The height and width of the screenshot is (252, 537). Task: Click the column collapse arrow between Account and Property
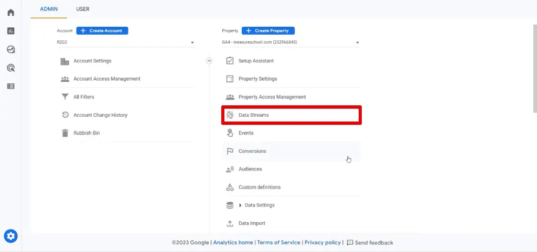[209, 61]
